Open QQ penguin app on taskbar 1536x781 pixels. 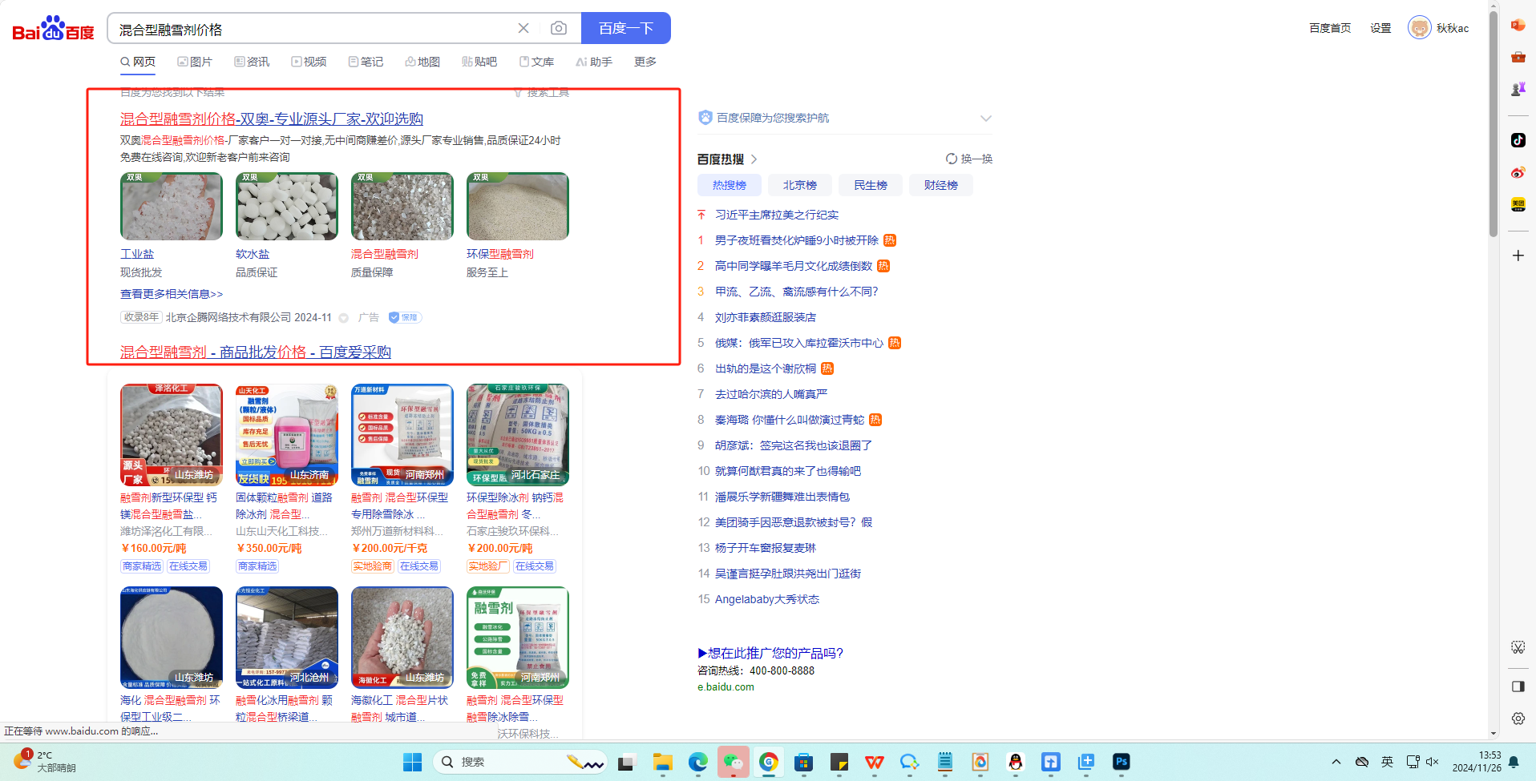[x=1016, y=762]
